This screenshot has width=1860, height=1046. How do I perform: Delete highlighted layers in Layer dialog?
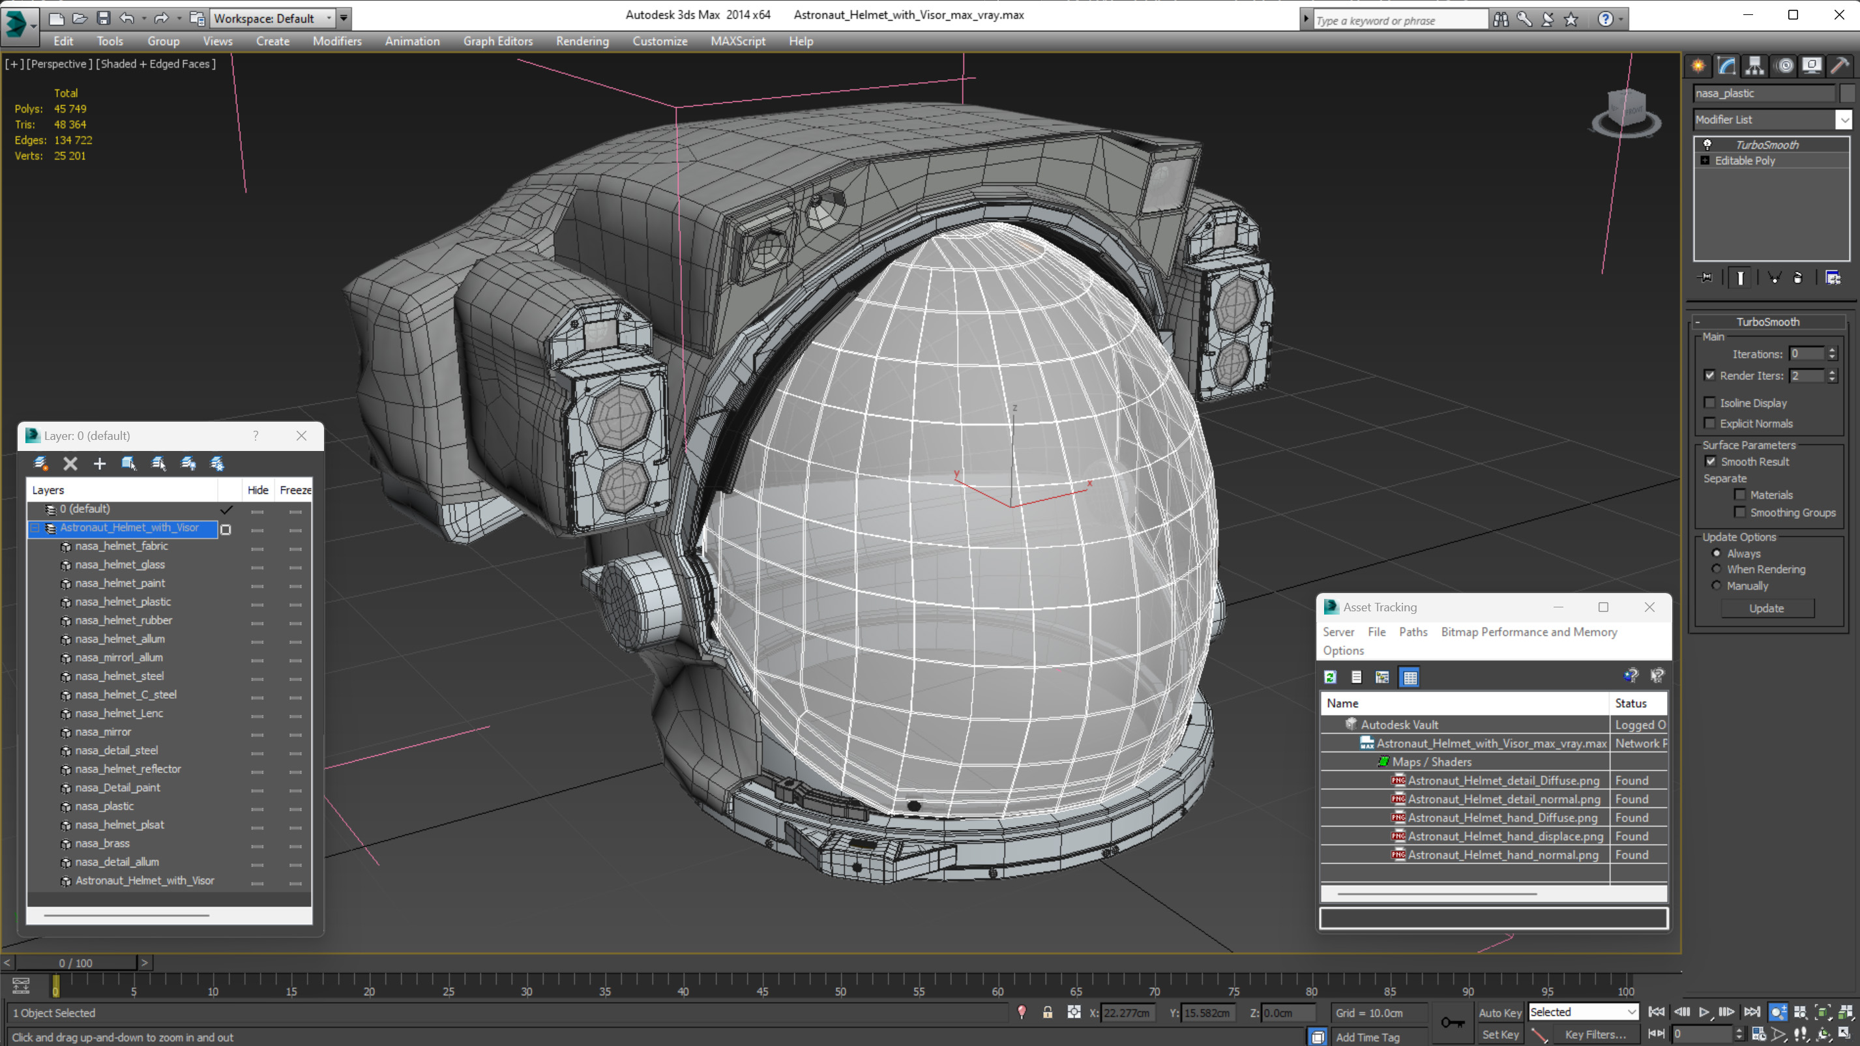(x=70, y=463)
